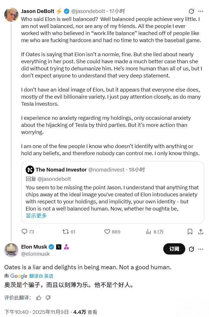Screen dimensions: 209x317
Task: Open Jason DeBolt's profile avatar
Action: point(11,15)
